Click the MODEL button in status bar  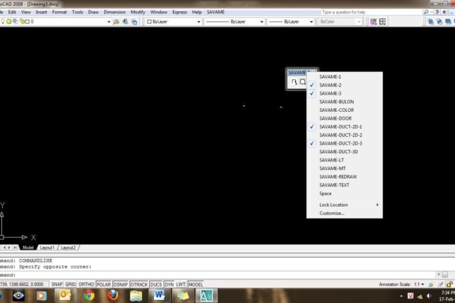coord(196,285)
